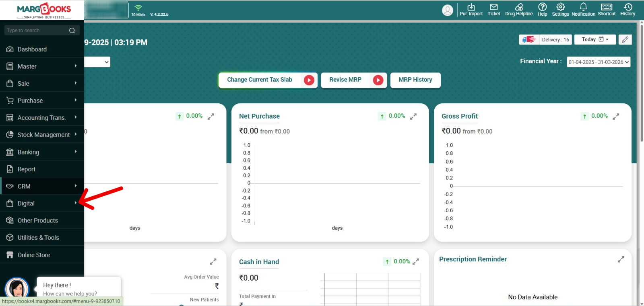Open the Dashboard menu
The image size is (644, 306).
42,49
